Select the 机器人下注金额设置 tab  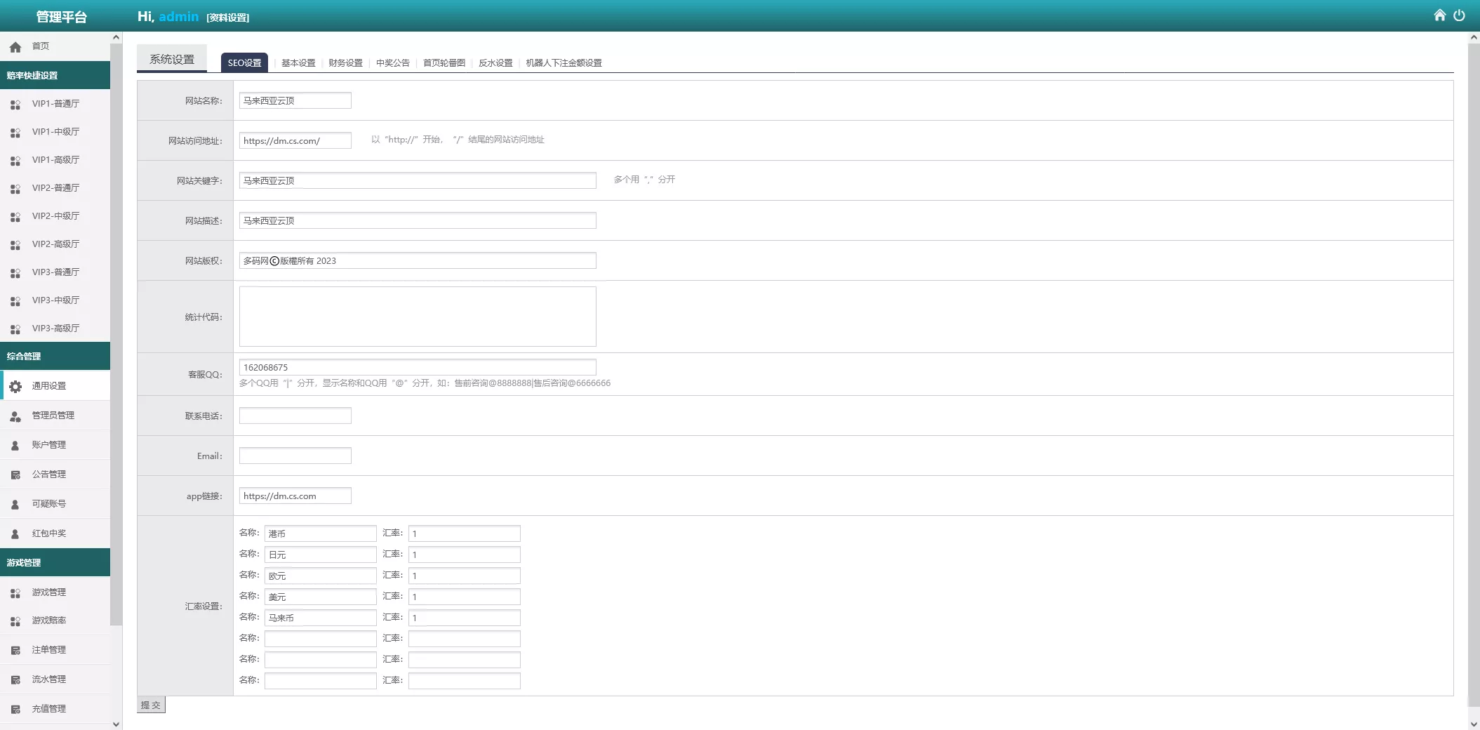point(564,63)
